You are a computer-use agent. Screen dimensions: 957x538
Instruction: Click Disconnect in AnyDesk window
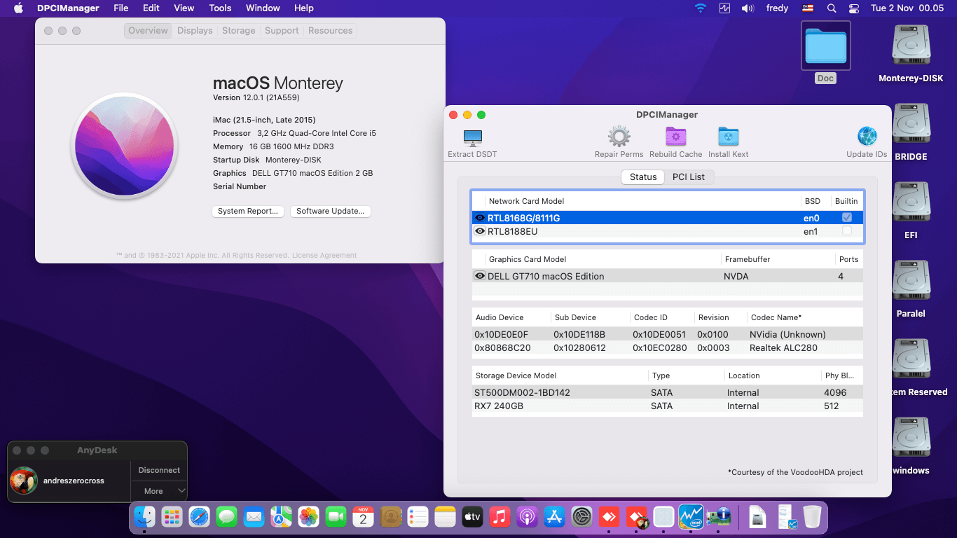click(x=159, y=470)
